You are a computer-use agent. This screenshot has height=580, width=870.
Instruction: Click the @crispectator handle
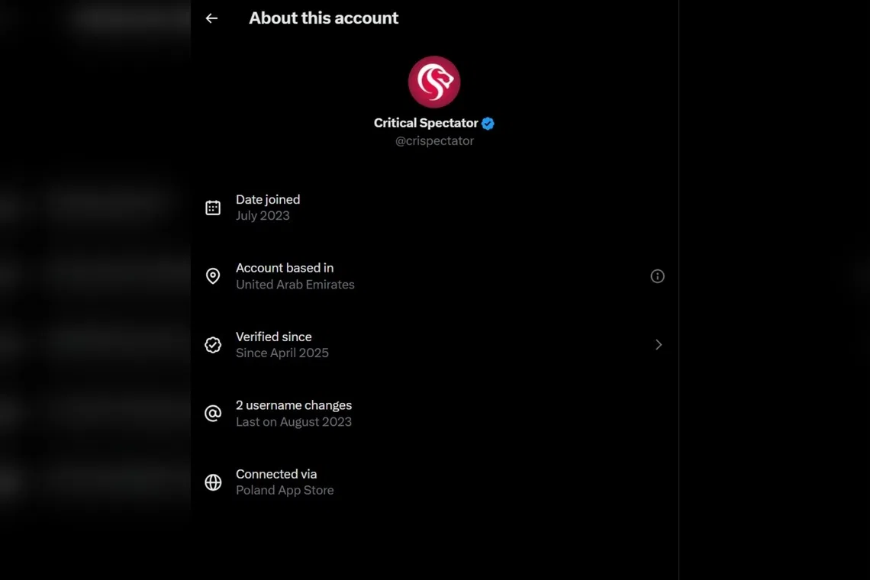(434, 140)
